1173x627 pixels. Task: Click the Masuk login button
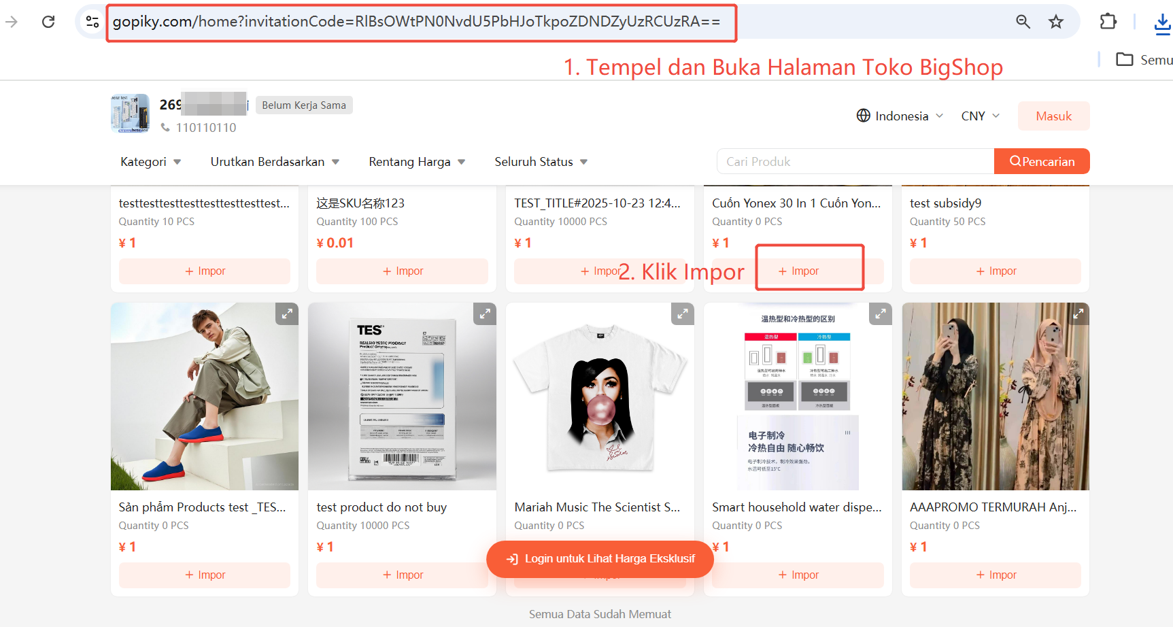[x=1053, y=116]
